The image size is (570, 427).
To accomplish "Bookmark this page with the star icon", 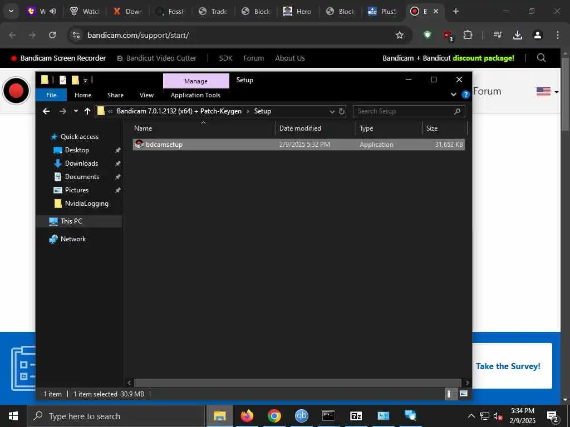I will pos(400,35).
